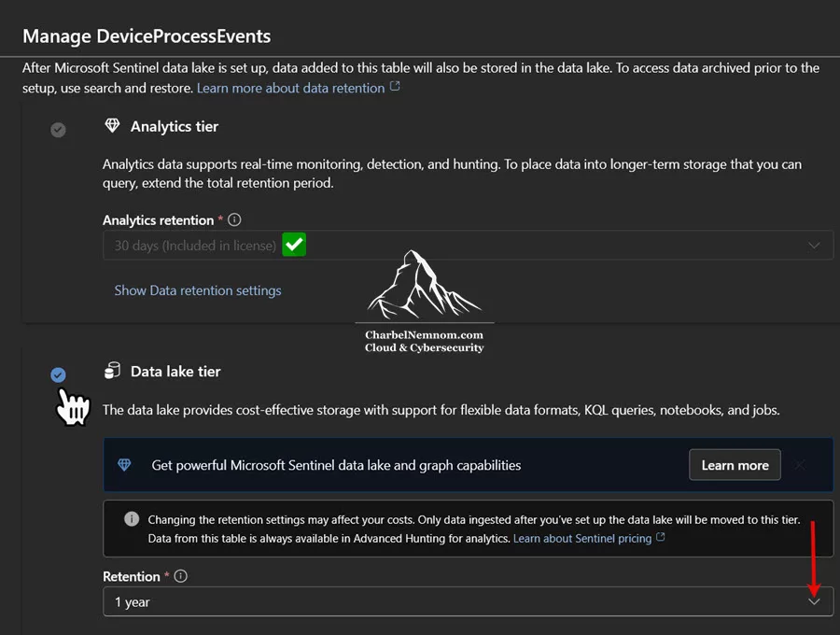Click info icon in retention cost notice
Screen dimensions: 840x635
coord(132,518)
